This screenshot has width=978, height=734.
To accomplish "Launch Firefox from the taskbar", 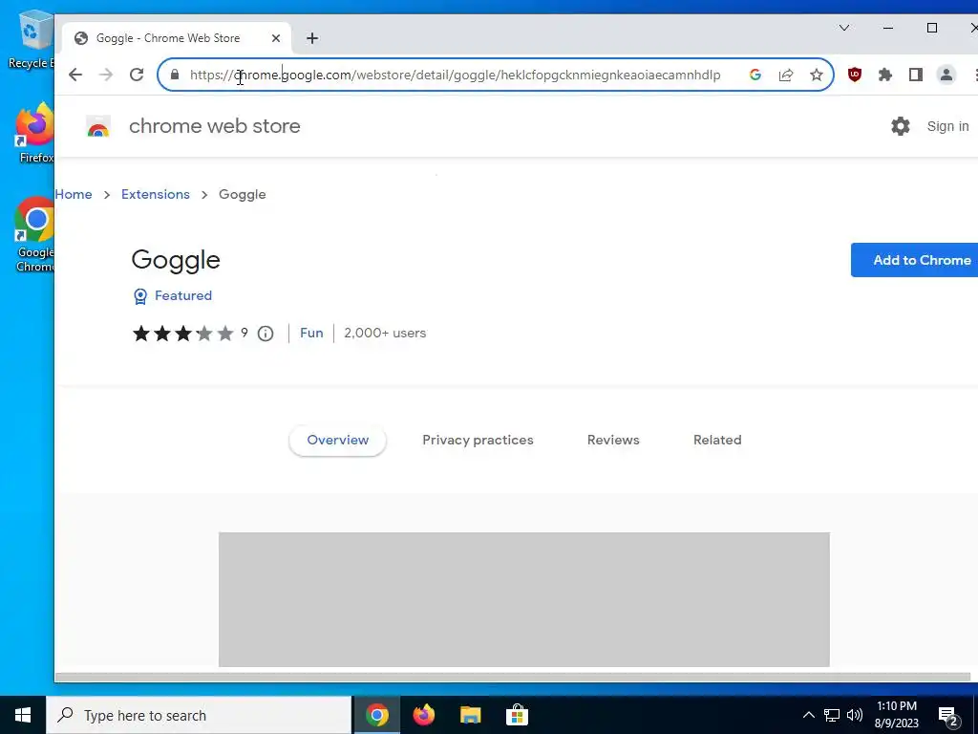I will click(423, 715).
